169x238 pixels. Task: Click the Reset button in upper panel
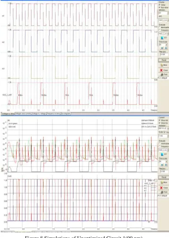click(164, 60)
